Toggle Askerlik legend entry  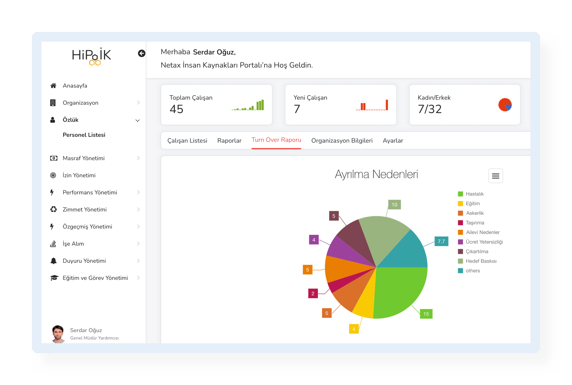pyautogui.click(x=471, y=213)
